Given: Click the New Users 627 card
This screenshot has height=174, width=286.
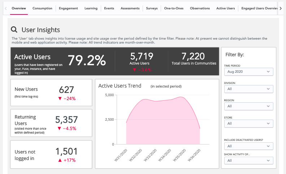Looking at the screenshot, I should 51,93.
